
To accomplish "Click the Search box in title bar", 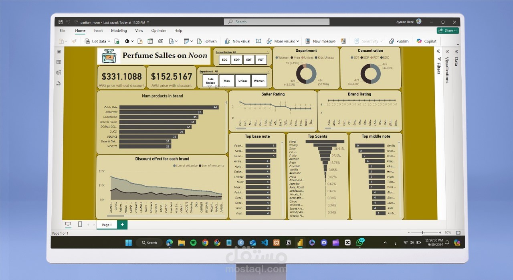I will click(x=277, y=22).
